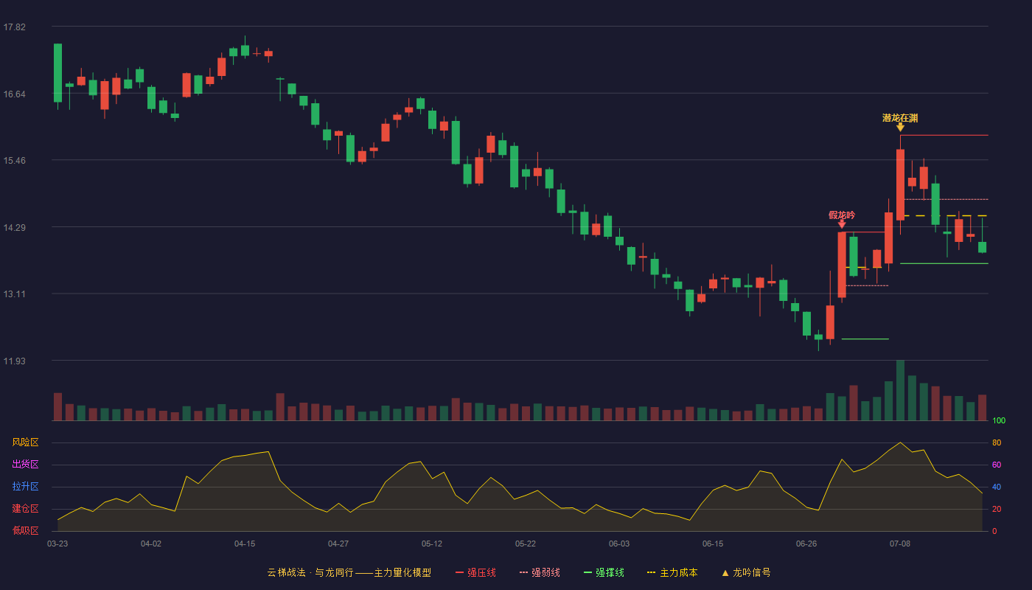Screen dimensions: 1032x590
Task: Click the 15.46 price axis label
Action: [x=14, y=160]
